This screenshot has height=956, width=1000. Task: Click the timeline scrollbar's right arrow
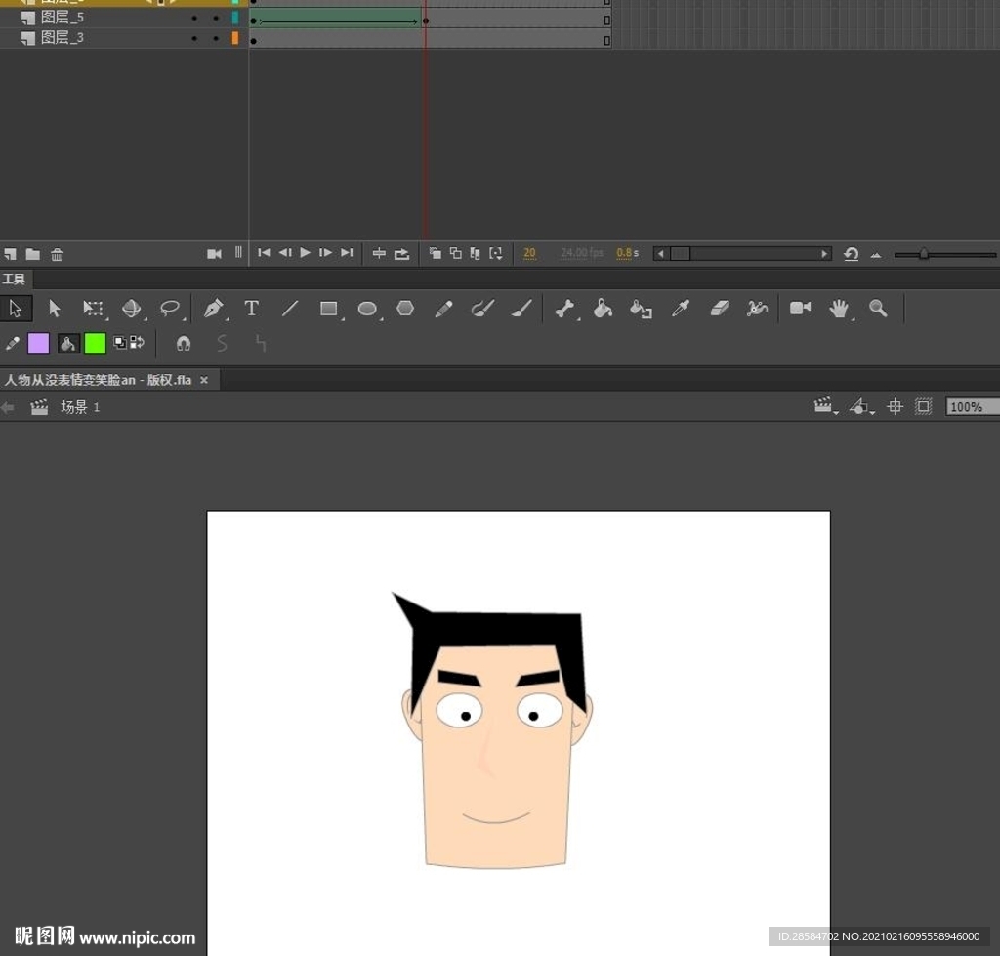pyautogui.click(x=824, y=254)
